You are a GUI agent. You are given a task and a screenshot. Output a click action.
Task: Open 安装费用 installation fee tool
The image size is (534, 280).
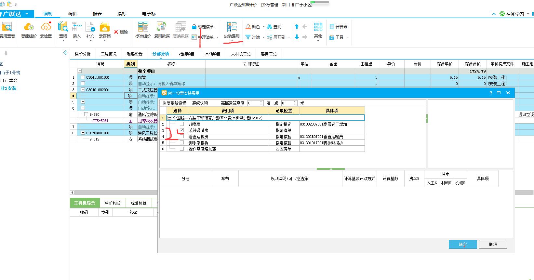[x=232, y=30]
